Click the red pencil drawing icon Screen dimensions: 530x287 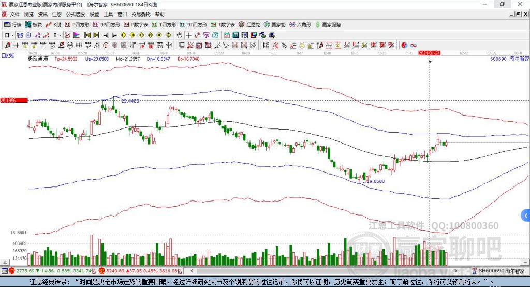pyautogui.click(x=7, y=46)
